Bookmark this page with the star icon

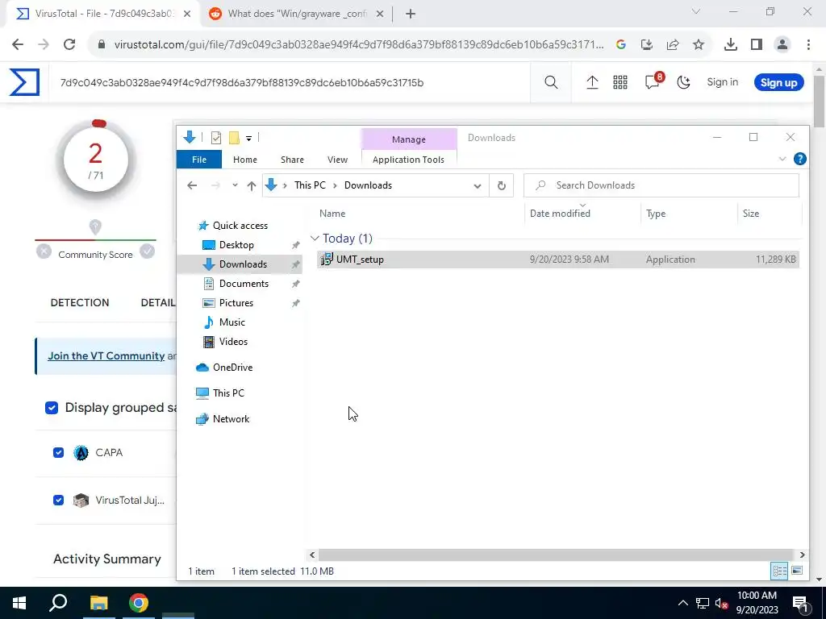click(x=699, y=45)
